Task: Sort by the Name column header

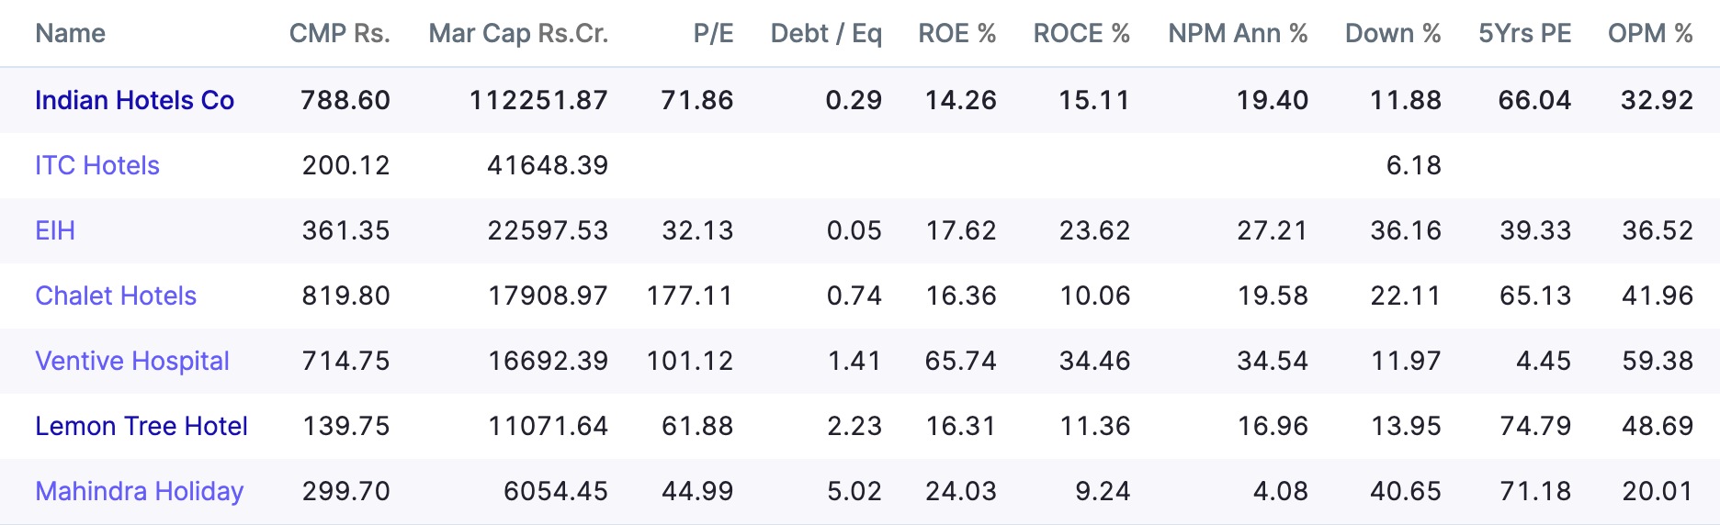Action: (x=70, y=33)
